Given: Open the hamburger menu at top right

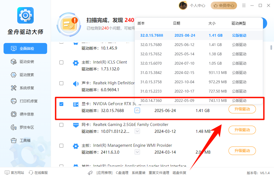Looking at the screenshot, I should click(244, 5).
